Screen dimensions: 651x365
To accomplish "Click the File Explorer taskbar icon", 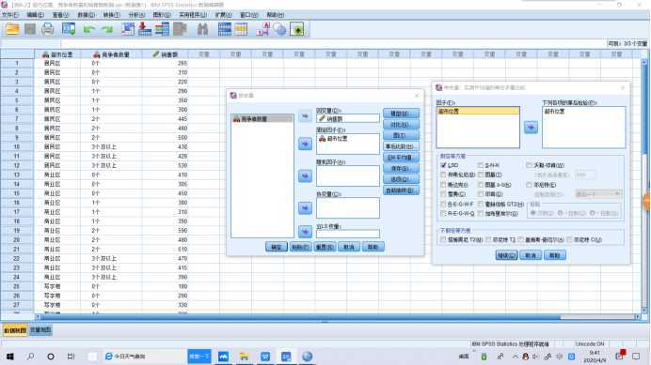I will (x=244, y=357).
